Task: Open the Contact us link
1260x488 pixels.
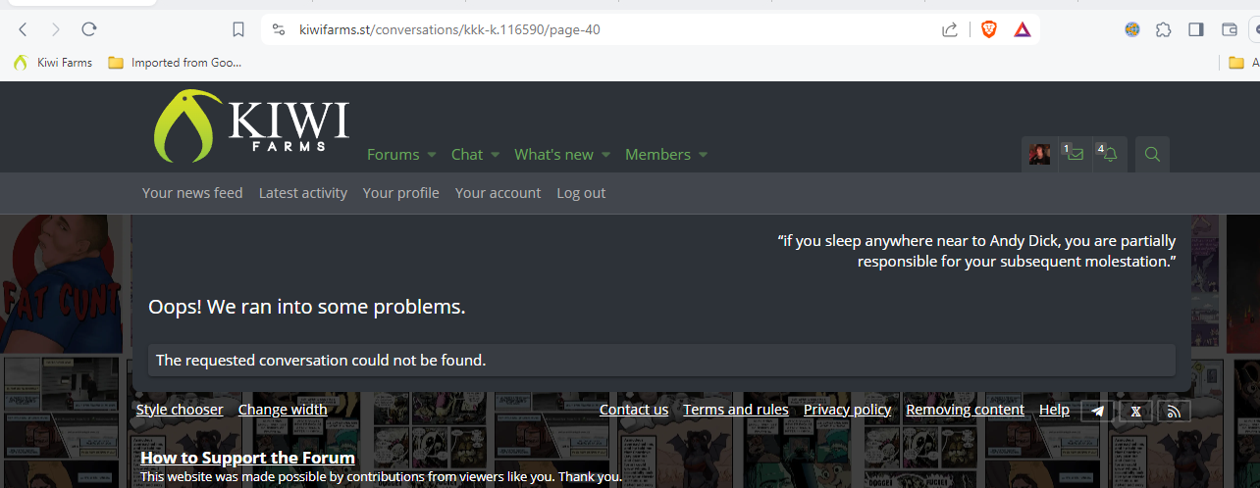Action: coord(634,410)
